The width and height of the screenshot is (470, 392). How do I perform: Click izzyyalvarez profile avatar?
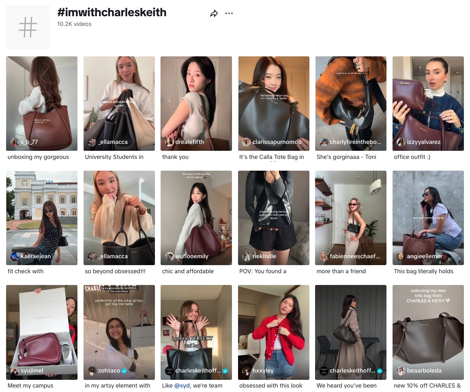(x=401, y=142)
